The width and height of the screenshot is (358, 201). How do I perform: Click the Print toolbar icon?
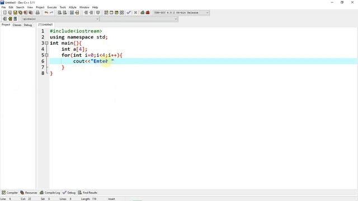pyautogui.click(x=37, y=12)
